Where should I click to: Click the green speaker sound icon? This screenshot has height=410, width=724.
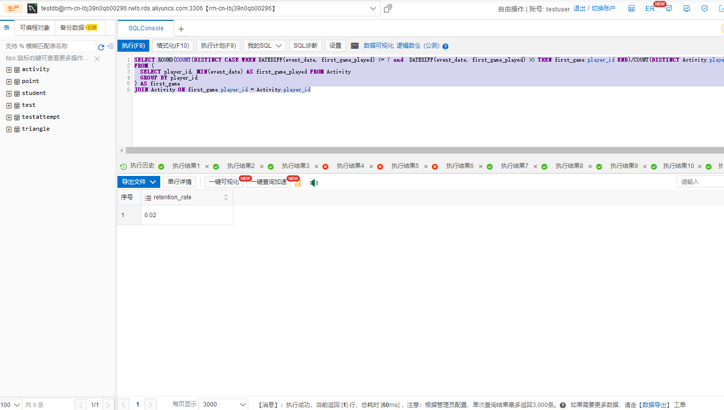click(314, 183)
